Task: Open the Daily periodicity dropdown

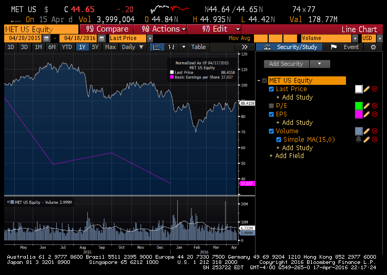Action: (133, 47)
